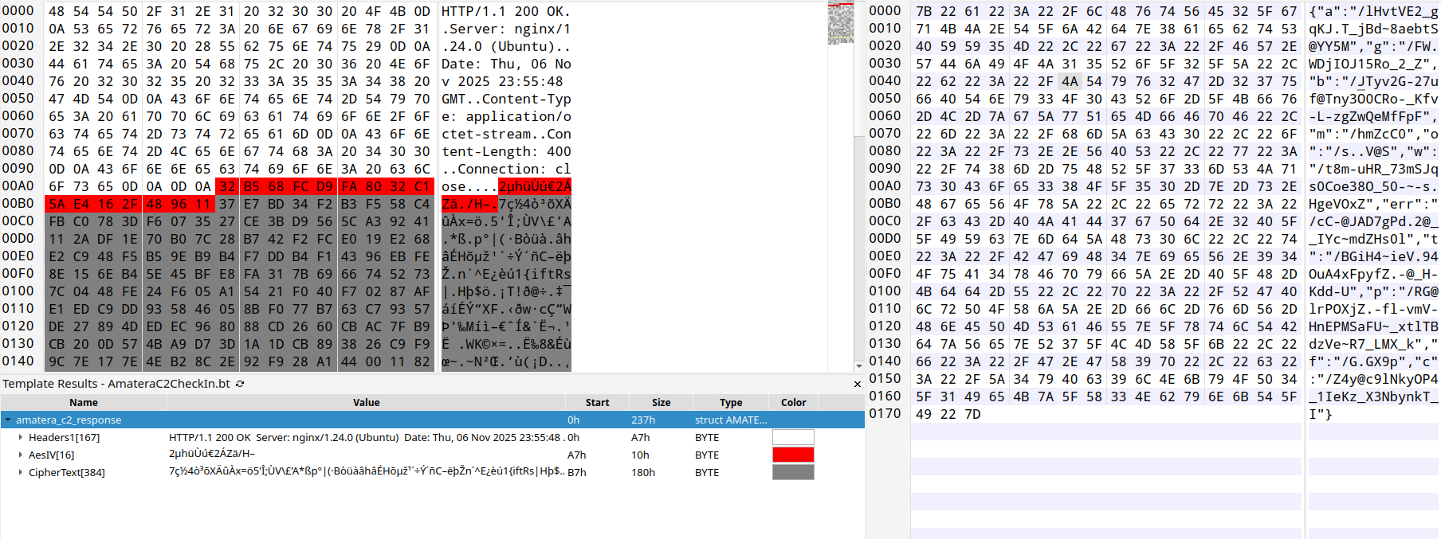Click decoded text 'HTTP/1.1 200 OK.' in left pane

click(x=506, y=11)
